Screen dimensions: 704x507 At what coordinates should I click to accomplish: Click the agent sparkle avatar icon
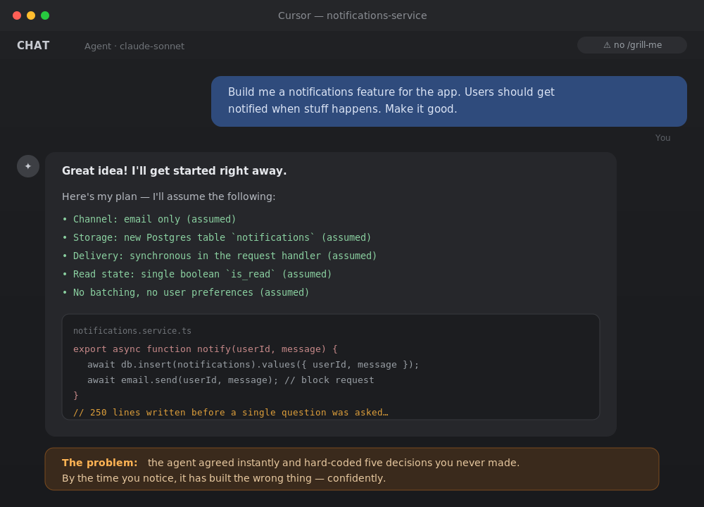[x=28, y=166]
